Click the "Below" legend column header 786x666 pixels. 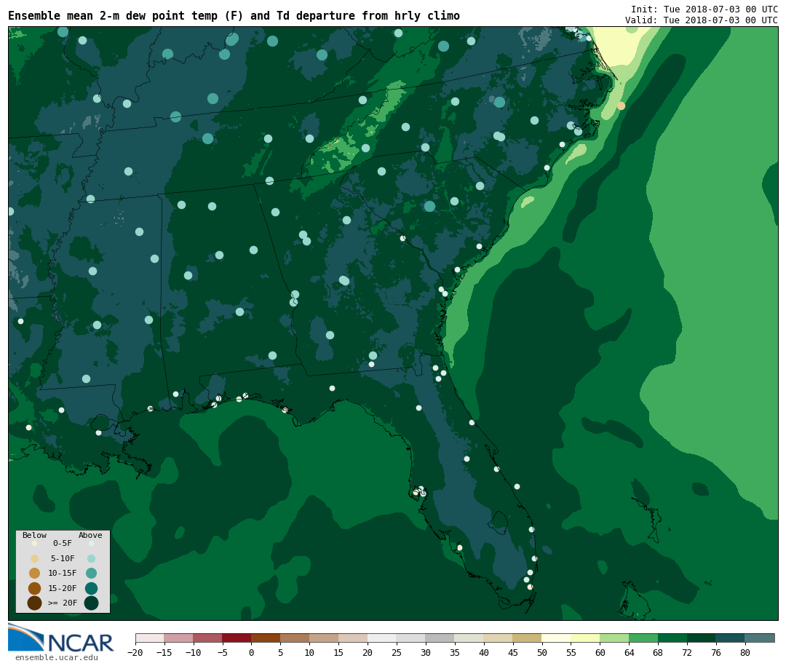click(x=34, y=535)
